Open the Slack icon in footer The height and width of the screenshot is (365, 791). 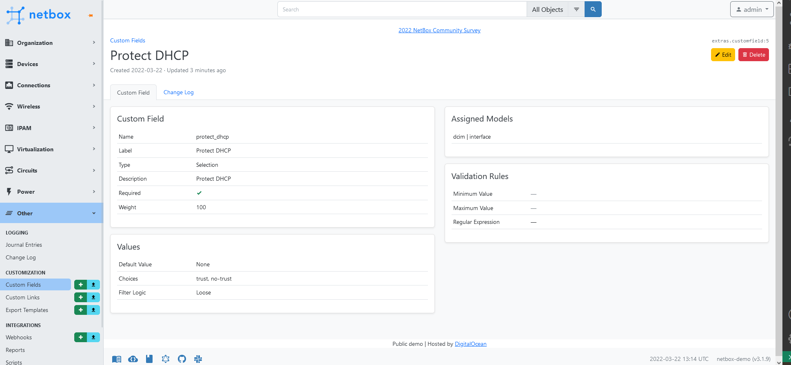pyautogui.click(x=198, y=359)
